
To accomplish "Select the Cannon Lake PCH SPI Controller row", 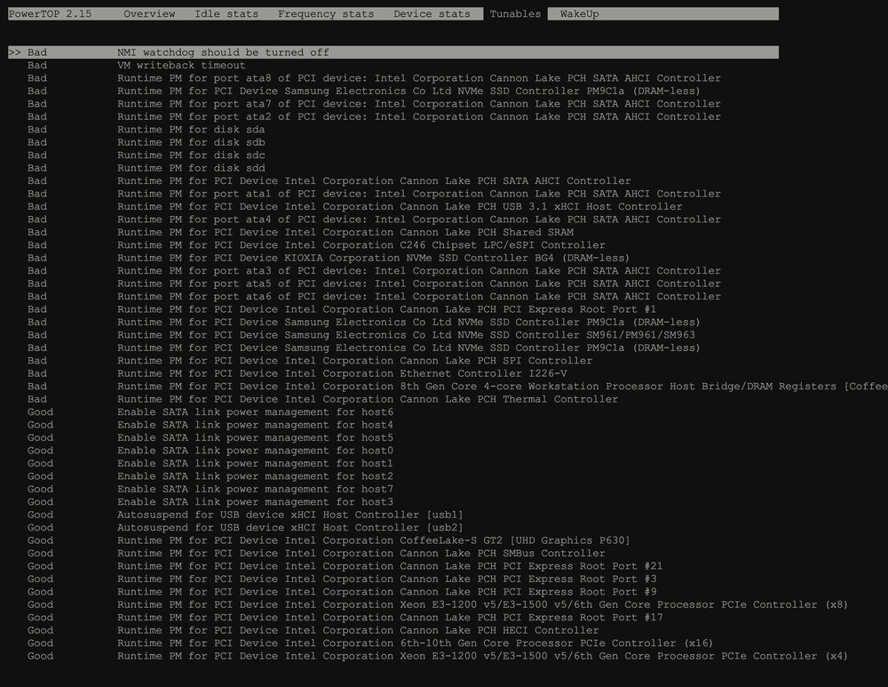I will pos(310,361).
